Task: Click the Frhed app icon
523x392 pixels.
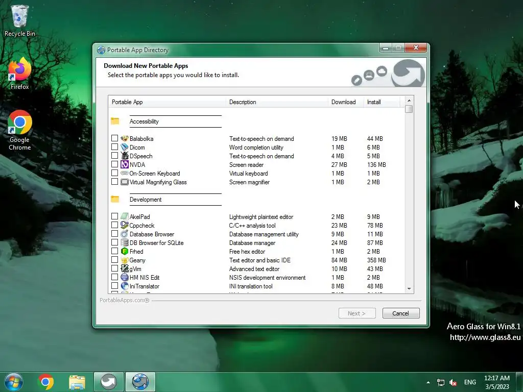Action: coord(125,251)
